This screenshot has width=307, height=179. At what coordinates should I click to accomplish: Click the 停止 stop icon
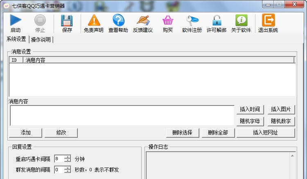point(40,20)
